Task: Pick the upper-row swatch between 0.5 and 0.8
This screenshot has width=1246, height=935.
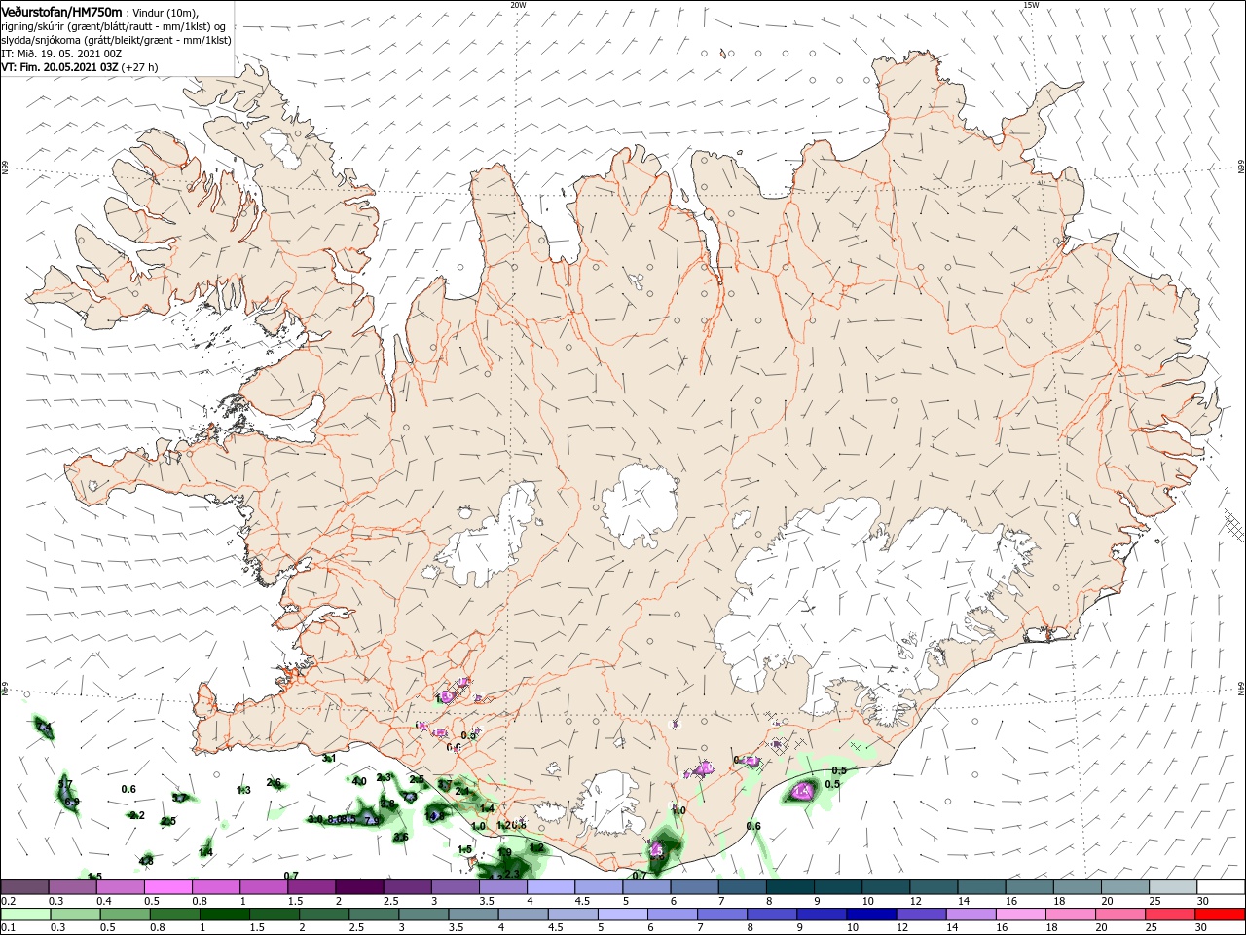Action: point(167,886)
